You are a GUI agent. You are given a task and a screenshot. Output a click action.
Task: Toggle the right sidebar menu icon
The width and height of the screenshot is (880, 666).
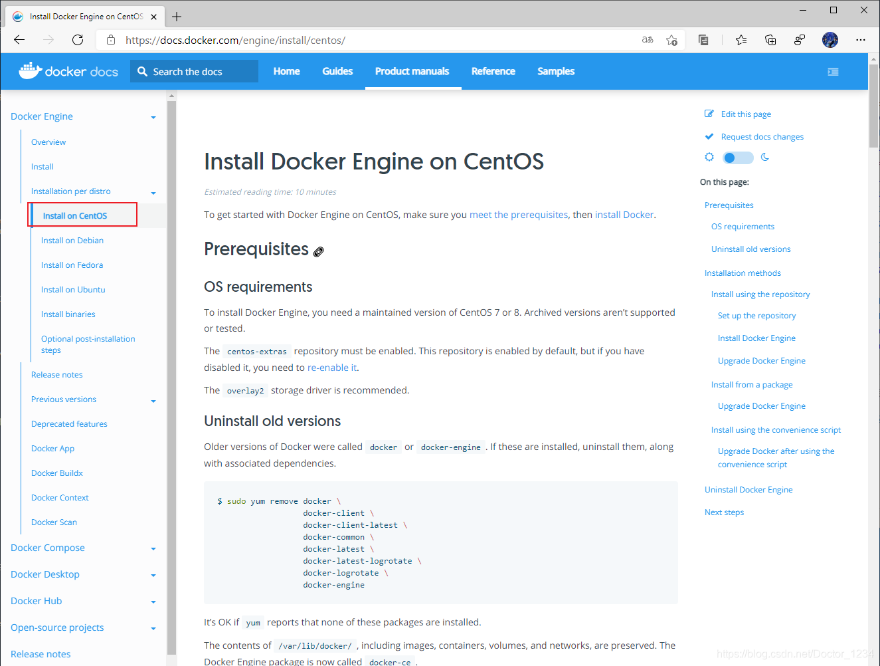pos(833,72)
